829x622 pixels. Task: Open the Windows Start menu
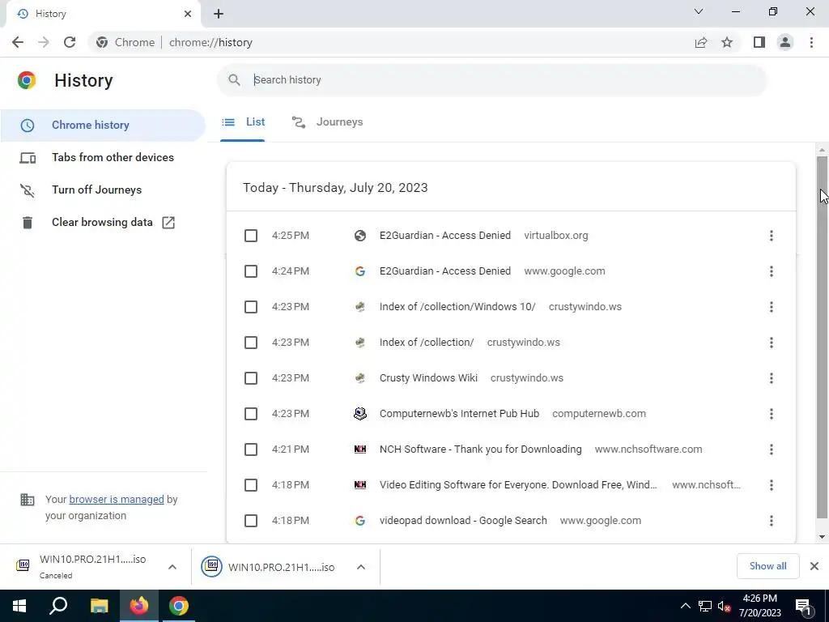click(x=19, y=606)
